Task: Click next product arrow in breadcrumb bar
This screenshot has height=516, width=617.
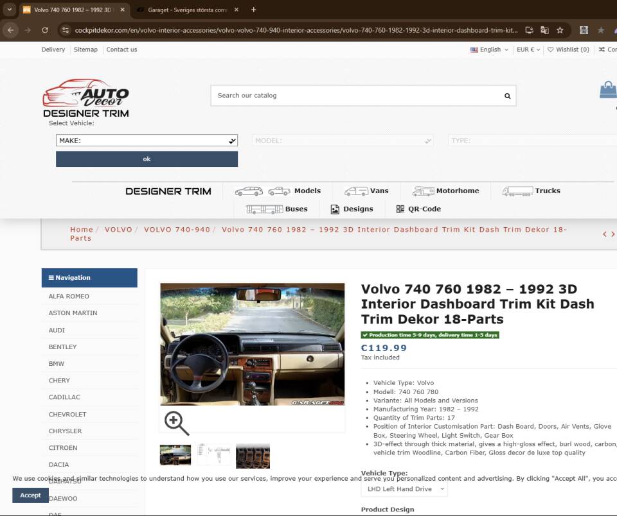Action: (613, 234)
